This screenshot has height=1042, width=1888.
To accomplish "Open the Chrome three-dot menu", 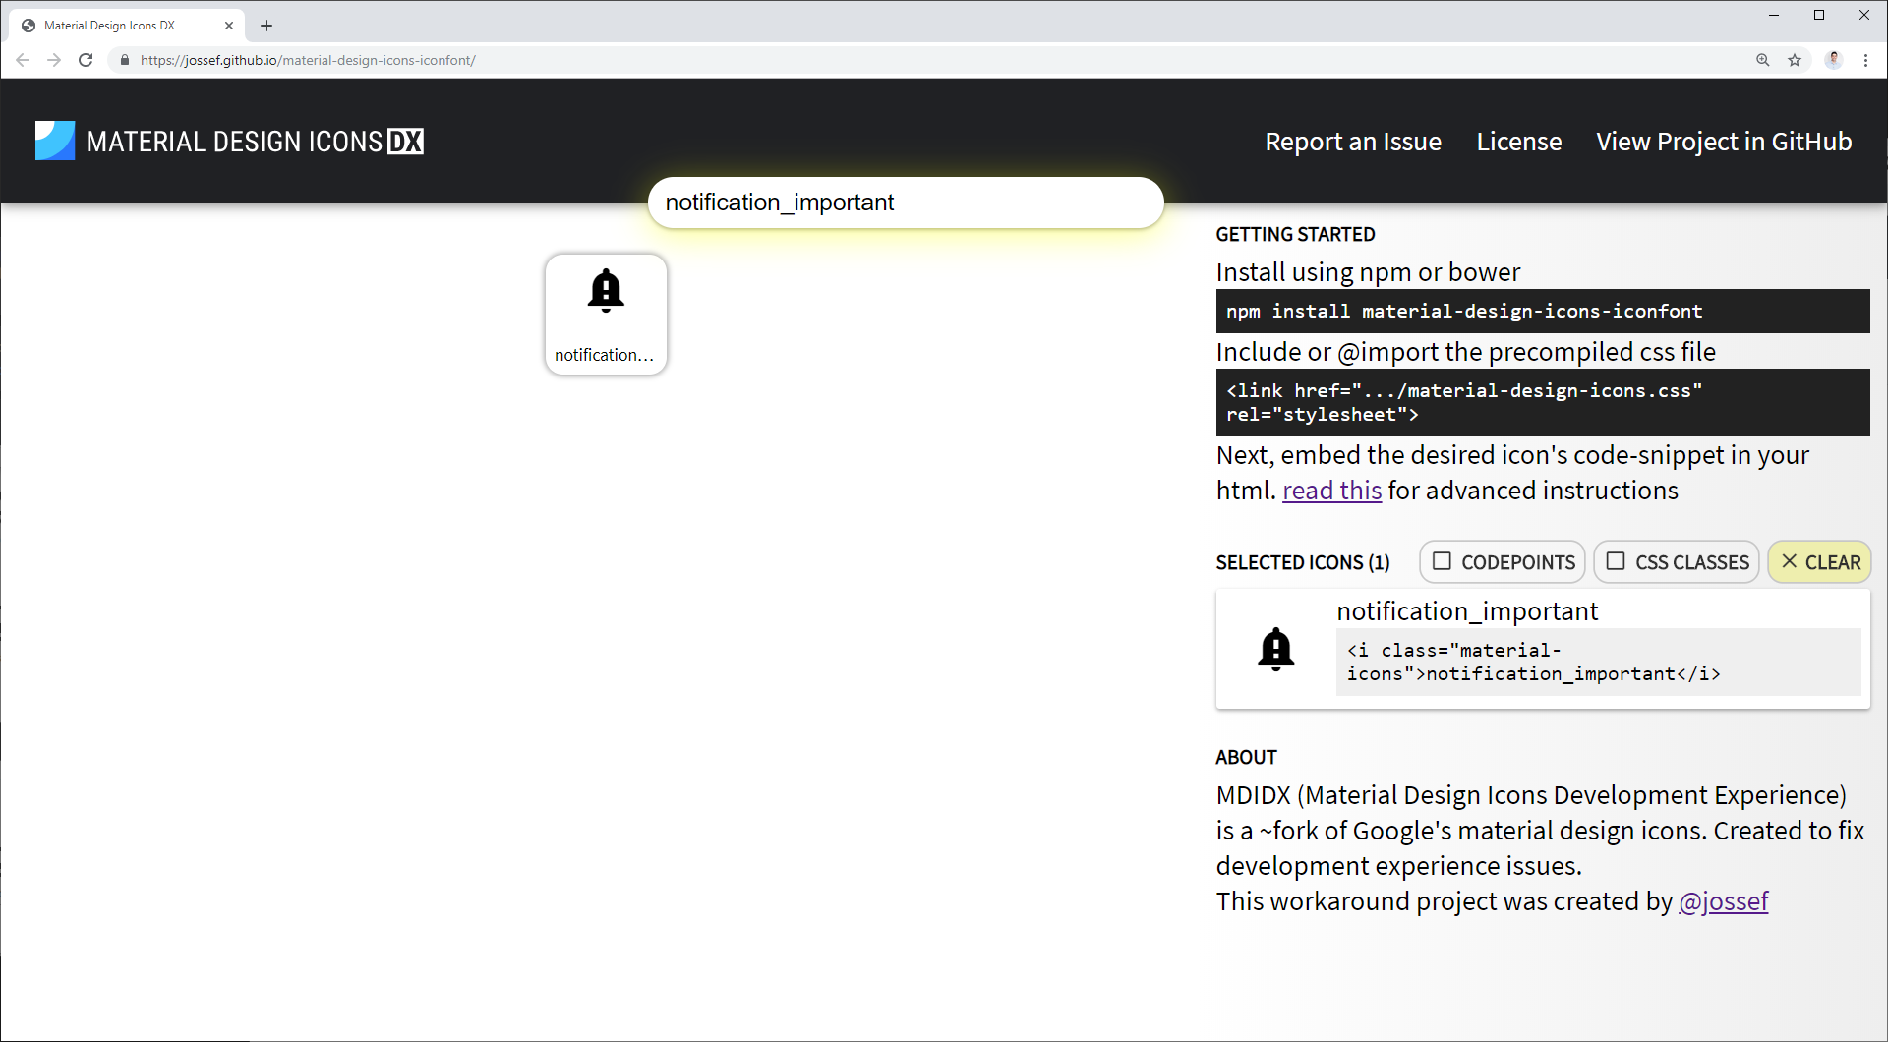I will [1865, 60].
